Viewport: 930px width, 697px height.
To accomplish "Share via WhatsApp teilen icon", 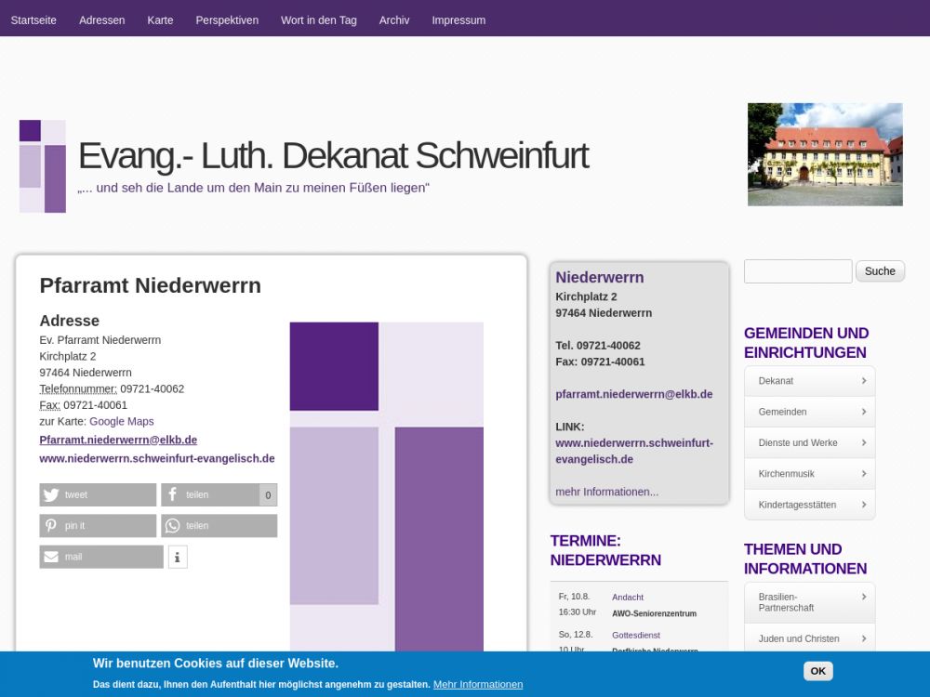I will pos(173,526).
